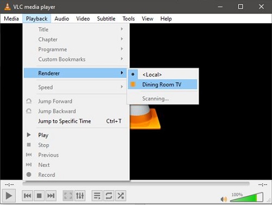272x205 pixels.
Task: Close the VLC media player window
Action: 261,7
